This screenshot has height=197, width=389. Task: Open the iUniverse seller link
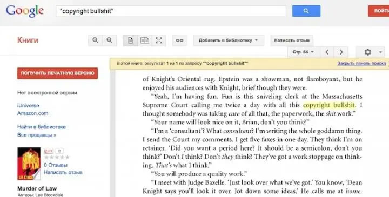28,105
